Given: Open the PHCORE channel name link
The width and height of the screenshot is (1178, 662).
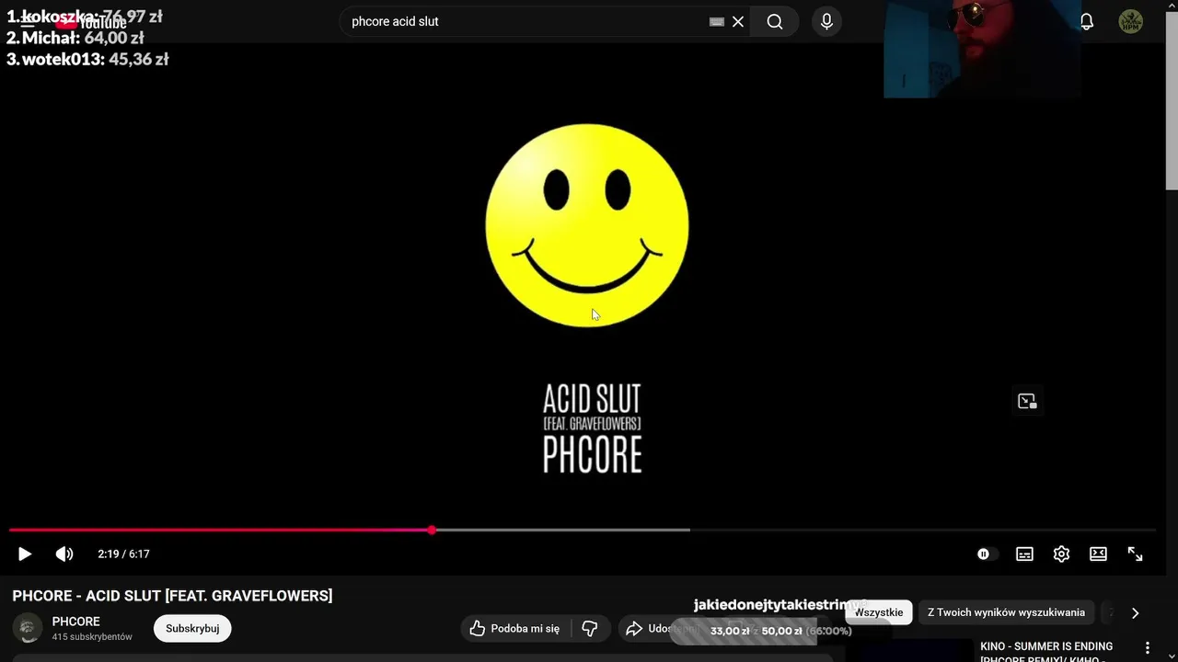Looking at the screenshot, I should click(x=75, y=622).
